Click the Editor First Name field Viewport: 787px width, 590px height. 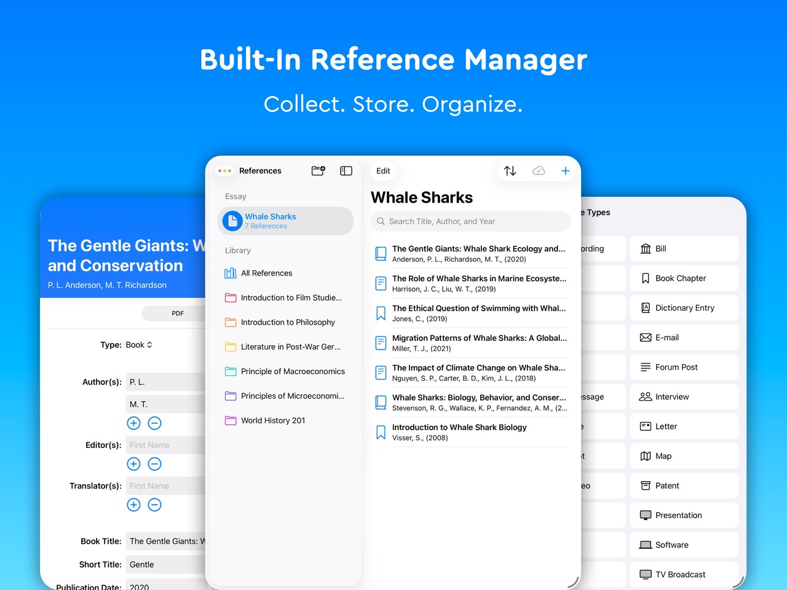point(165,445)
